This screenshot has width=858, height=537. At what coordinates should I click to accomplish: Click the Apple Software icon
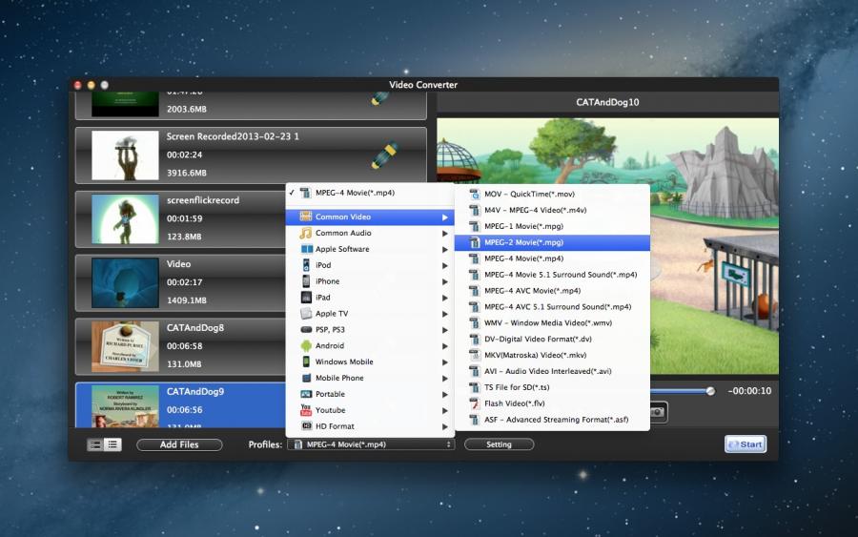pos(306,249)
